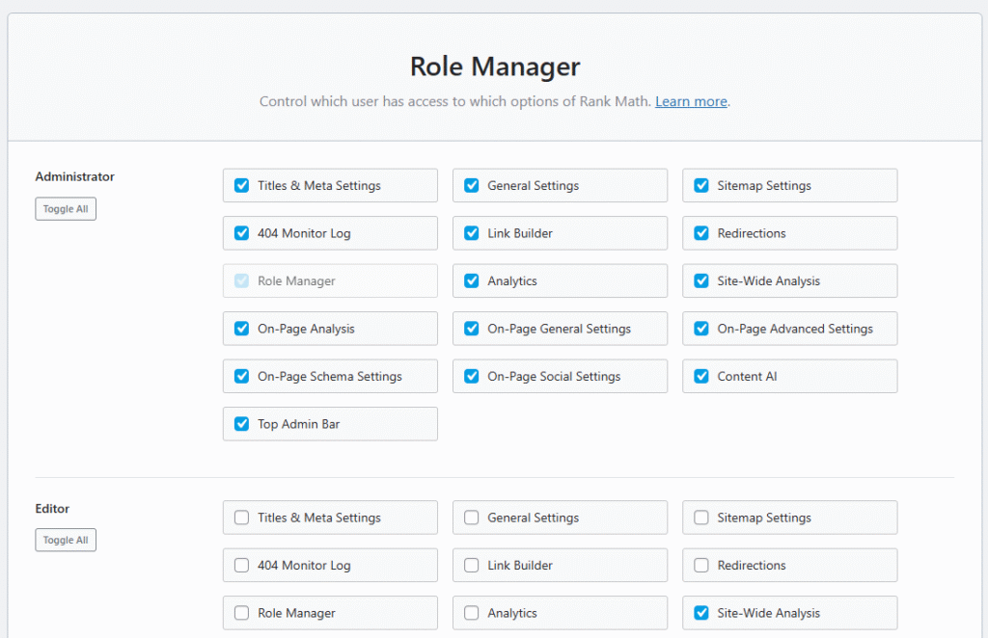Uncheck Administrator General Settings checkbox
The height and width of the screenshot is (638, 988).
pos(471,186)
